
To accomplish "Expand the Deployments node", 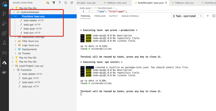I will [x=16, y=49].
